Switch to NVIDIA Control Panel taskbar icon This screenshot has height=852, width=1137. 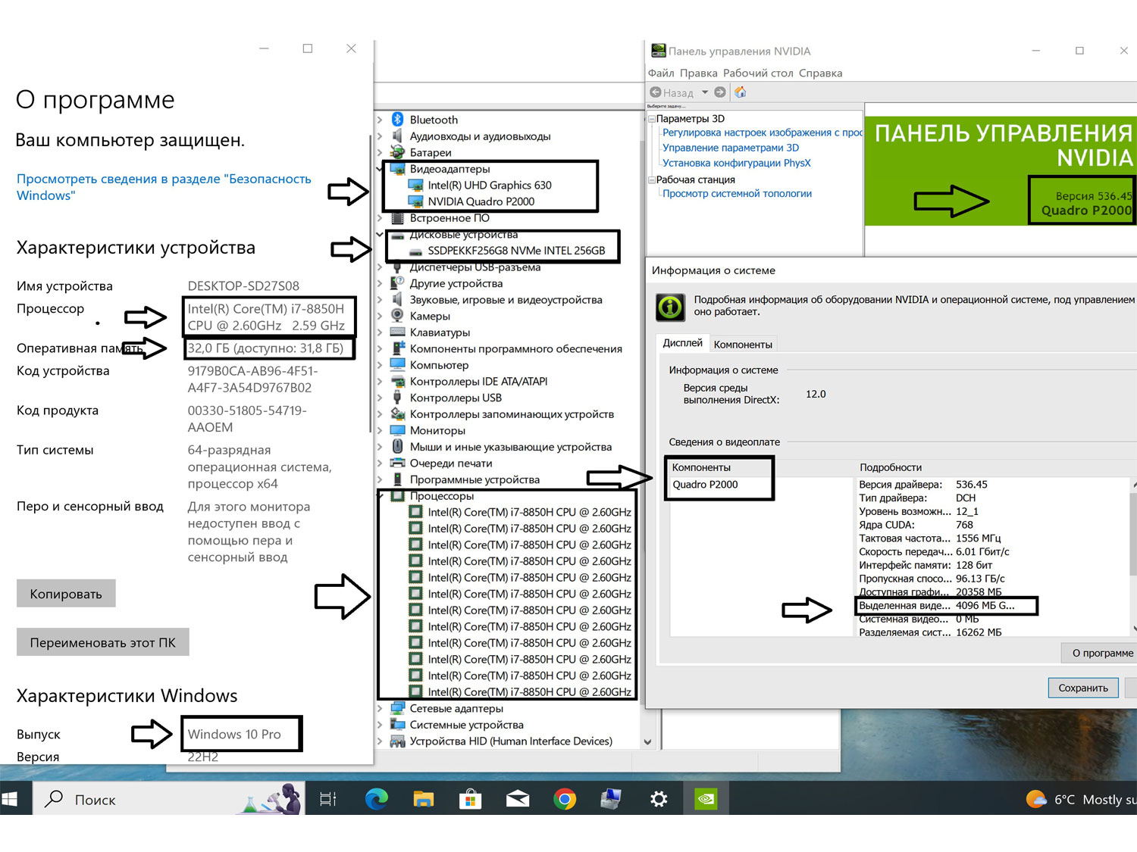706,799
